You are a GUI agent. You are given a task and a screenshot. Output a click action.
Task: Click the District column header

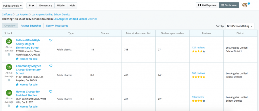click(x=240, y=33)
